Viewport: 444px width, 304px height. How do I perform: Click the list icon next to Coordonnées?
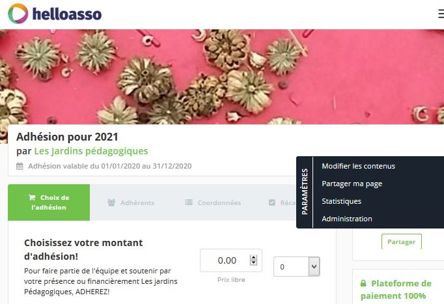click(x=189, y=202)
